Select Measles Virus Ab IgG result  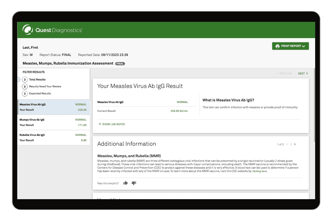click(x=53, y=107)
